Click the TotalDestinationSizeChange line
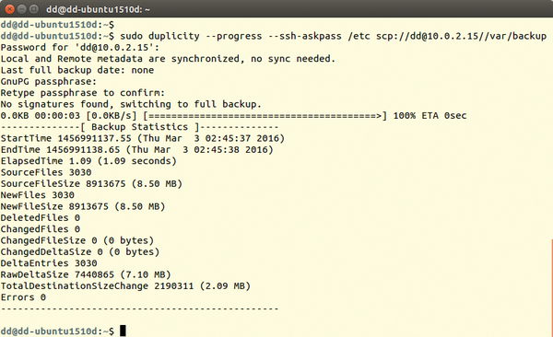This screenshot has width=553, height=337. tap(125, 285)
